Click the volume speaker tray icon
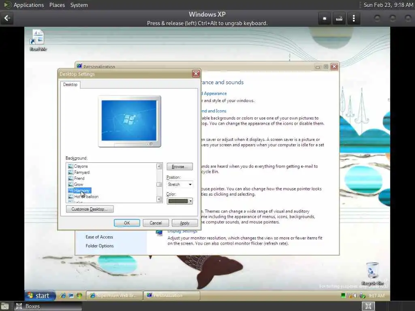The height and width of the screenshot is (311, 415). click(355, 296)
